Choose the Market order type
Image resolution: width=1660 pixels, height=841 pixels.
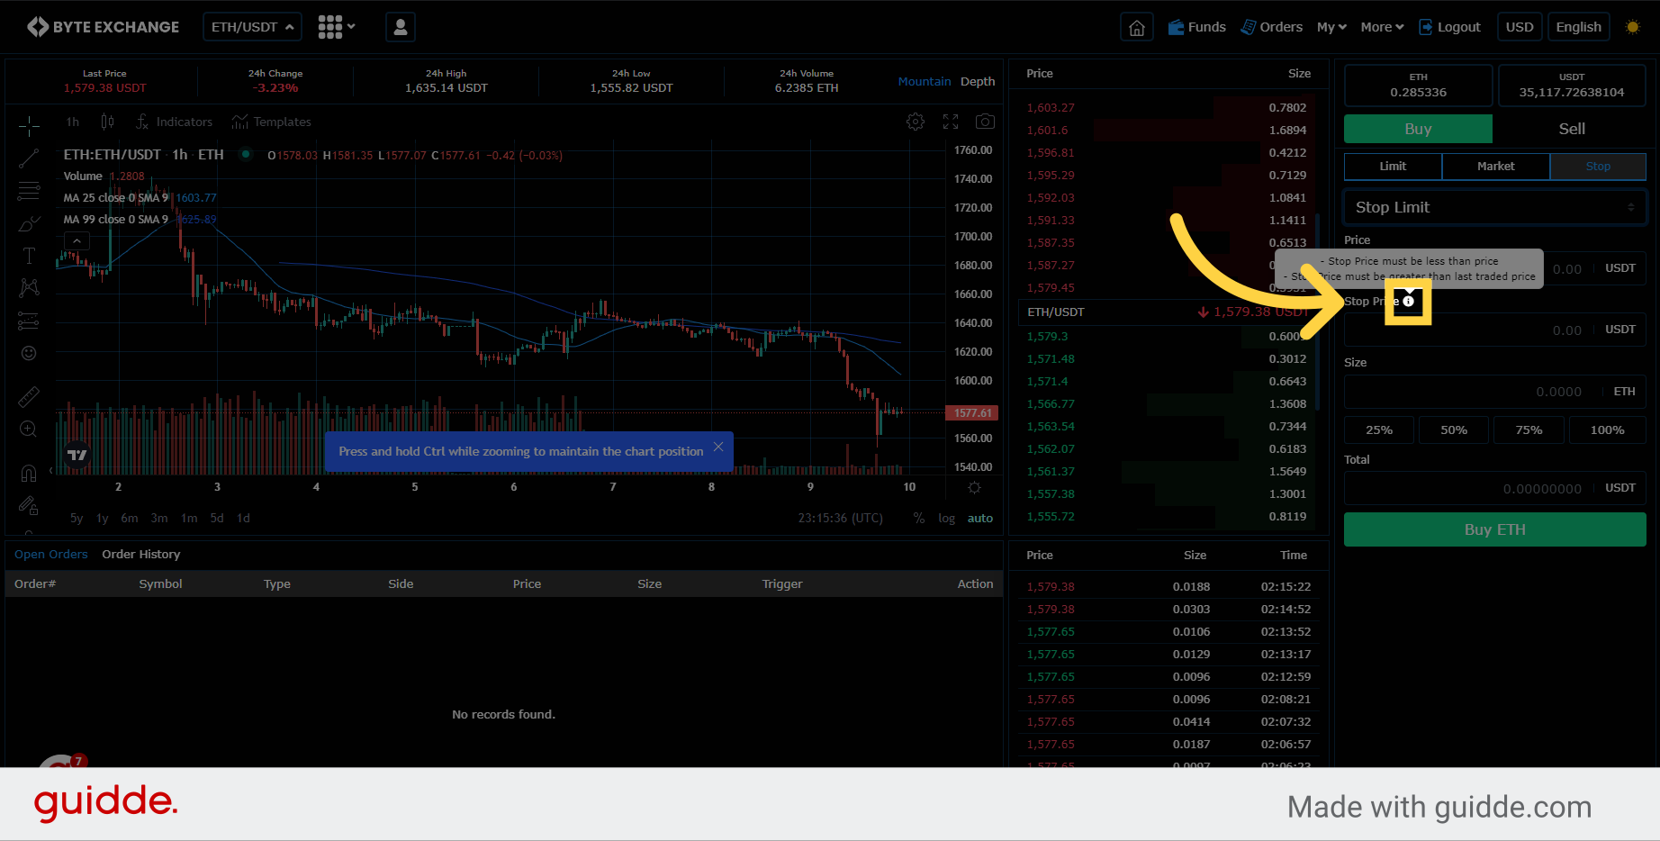click(1495, 166)
